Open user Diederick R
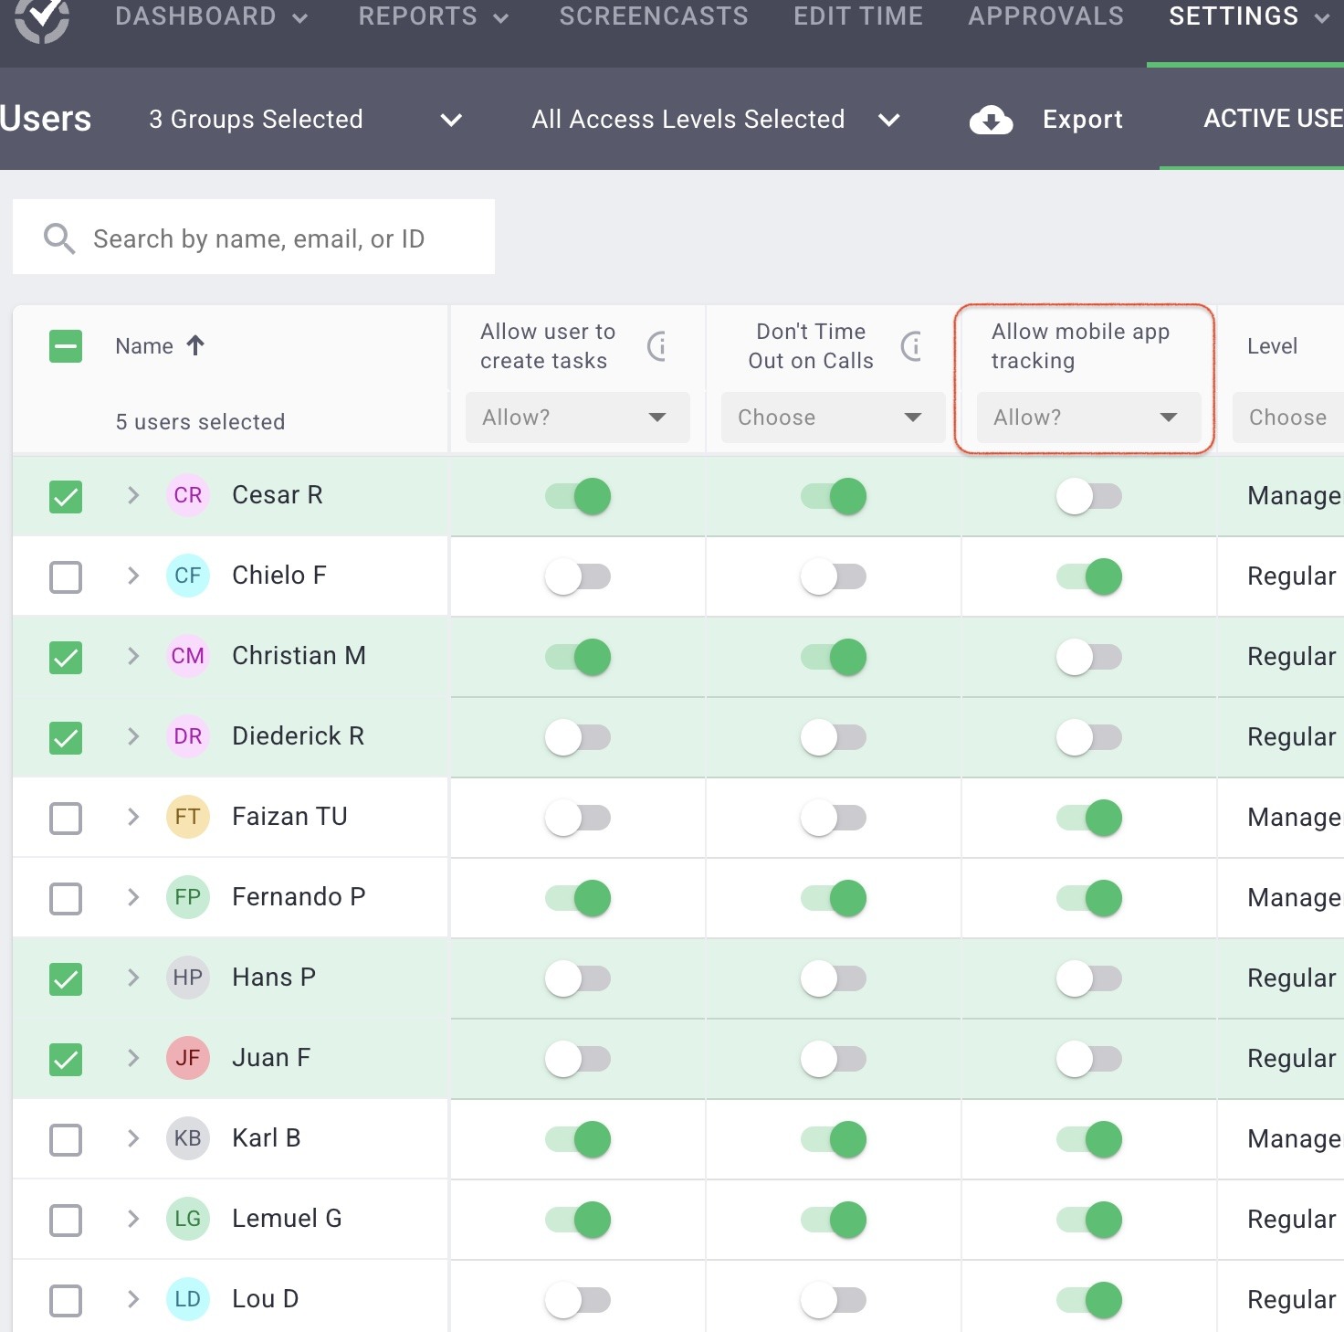This screenshot has height=1332, width=1344. click(298, 736)
